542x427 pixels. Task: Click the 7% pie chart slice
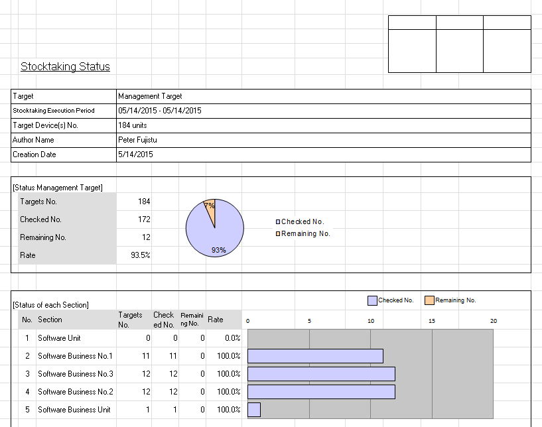click(x=210, y=210)
